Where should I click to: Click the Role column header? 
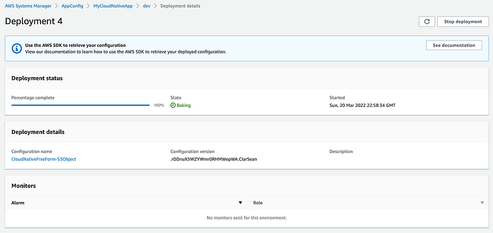coord(257,203)
